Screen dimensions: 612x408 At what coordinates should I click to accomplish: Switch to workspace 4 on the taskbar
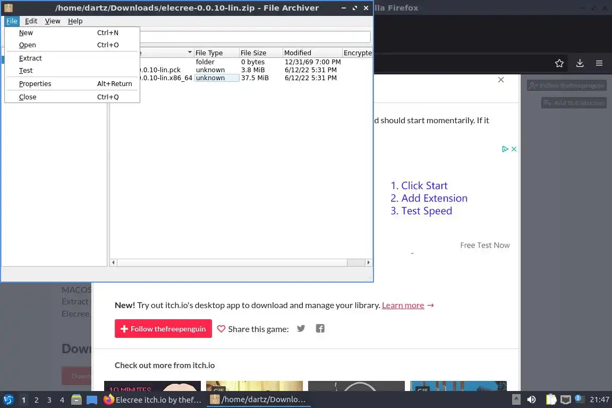[x=62, y=400]
